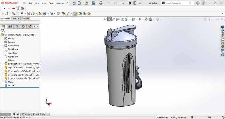Expand the bottle bottom<1> component
This screenshot has height=119, width=225.
[2, 64]
